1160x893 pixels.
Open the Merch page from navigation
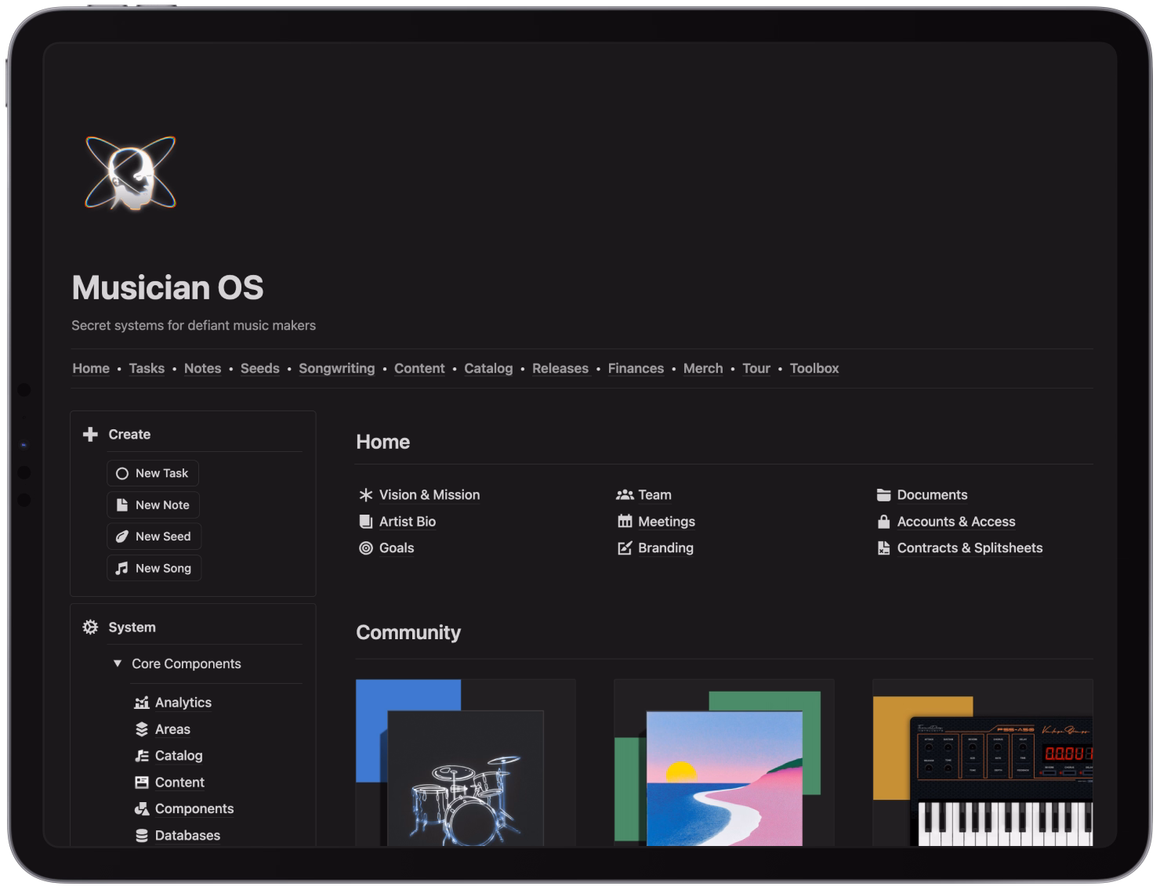point(702,368)
